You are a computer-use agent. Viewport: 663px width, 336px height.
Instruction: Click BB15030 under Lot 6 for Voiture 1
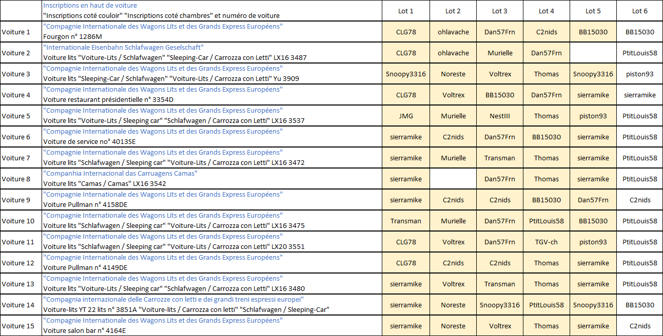click(640, 32)
